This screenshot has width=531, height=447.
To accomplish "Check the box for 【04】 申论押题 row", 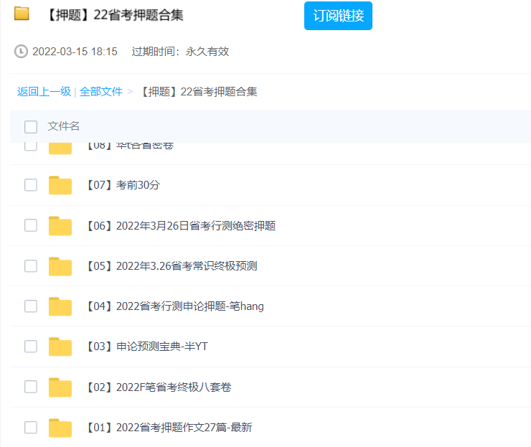I will [31, 306].
